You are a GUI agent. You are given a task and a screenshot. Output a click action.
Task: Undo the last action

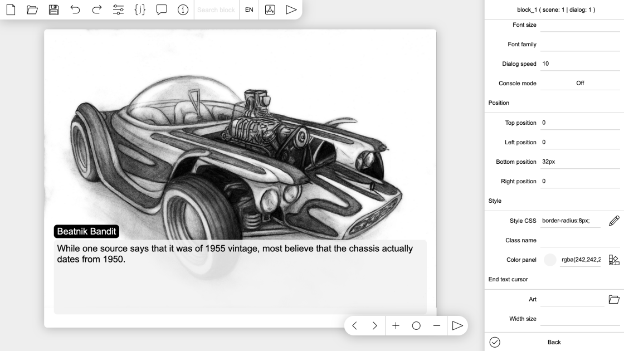(x=75, y=9)
